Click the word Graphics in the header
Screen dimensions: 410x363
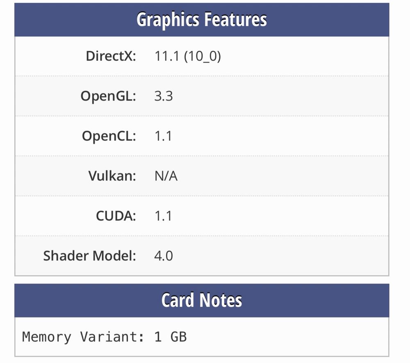click(x=168, y=20)
